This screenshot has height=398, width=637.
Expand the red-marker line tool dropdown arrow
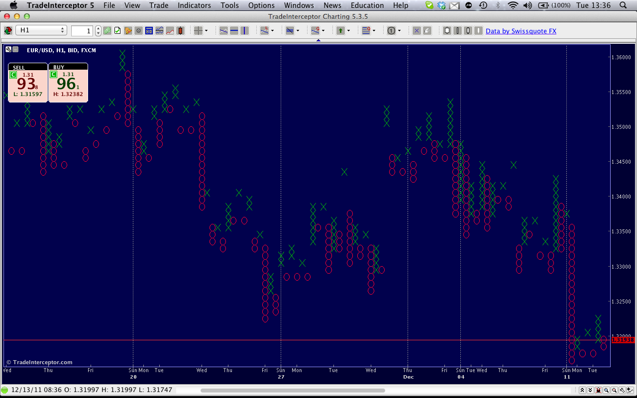(x=323, y=31)
